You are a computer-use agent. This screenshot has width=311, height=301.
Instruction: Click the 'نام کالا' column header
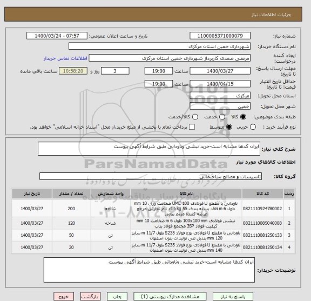click(186, 194)
